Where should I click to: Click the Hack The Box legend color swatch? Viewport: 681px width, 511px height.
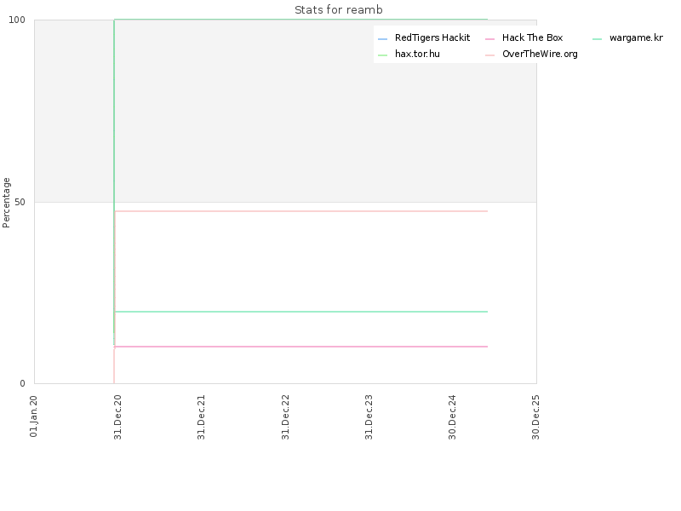(x=490, y=39)
